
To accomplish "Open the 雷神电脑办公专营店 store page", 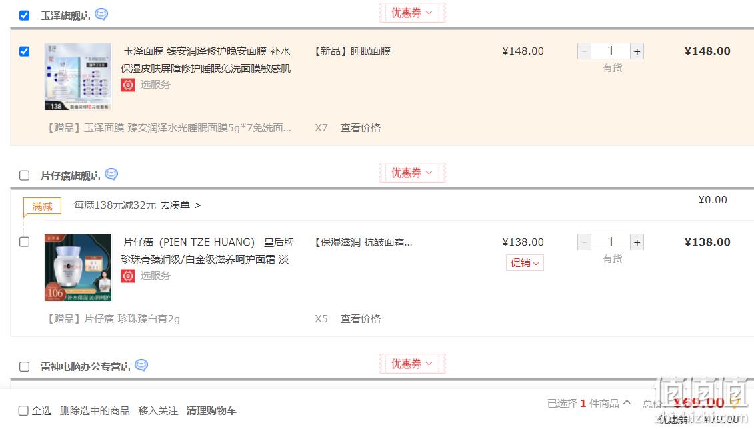I will (85, 366).
